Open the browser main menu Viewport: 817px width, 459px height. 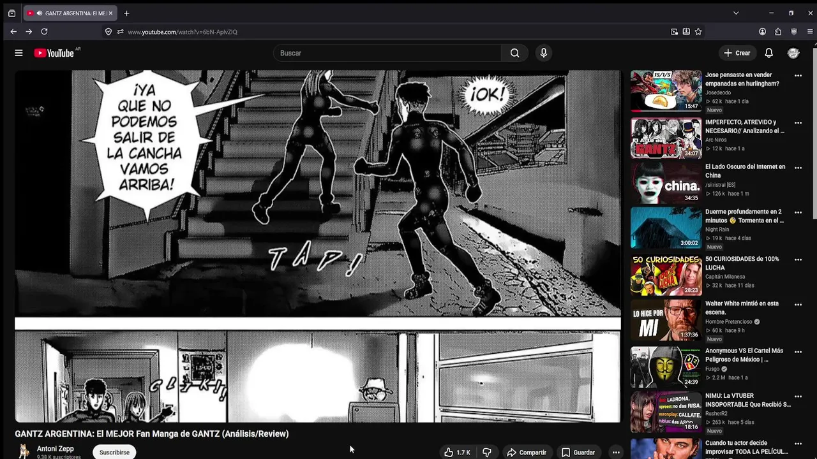(810, 31)
